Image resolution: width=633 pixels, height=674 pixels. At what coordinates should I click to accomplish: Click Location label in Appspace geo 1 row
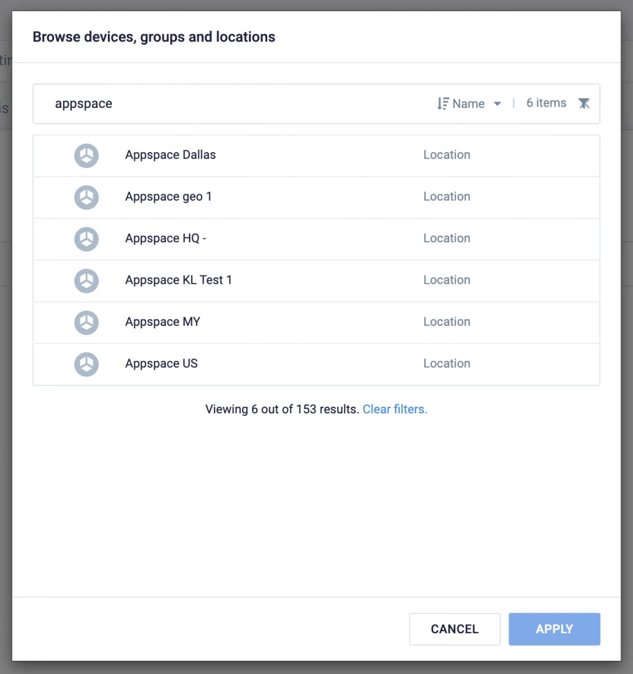(447, 196)
